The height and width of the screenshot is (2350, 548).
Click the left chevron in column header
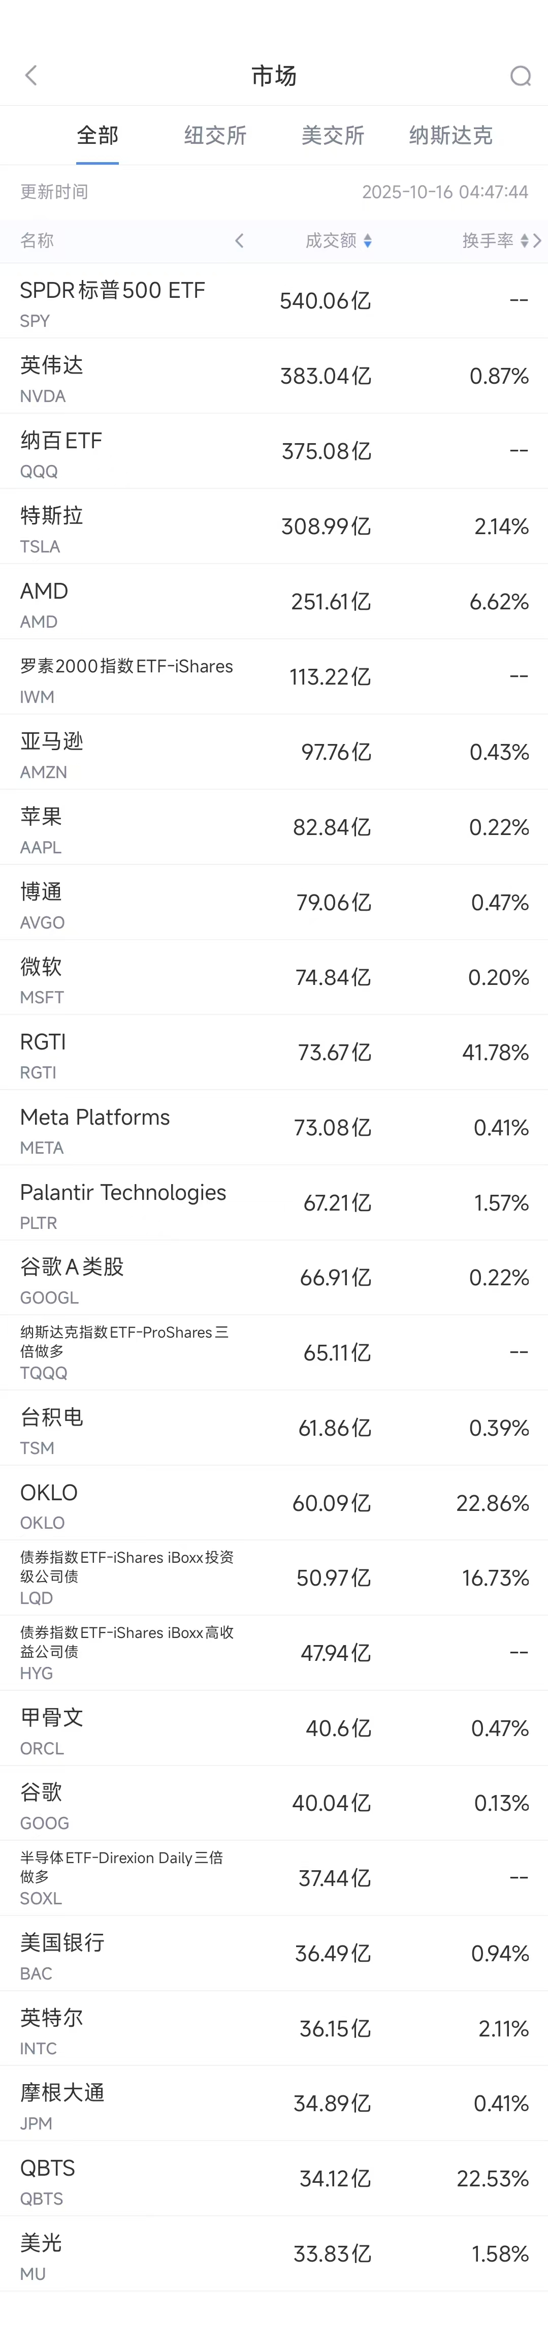[239, 241]
